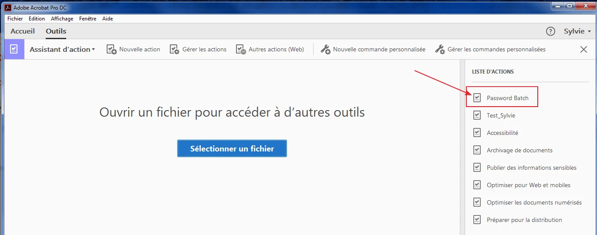Select Préparer pour la distribution text

pos(524,220)
